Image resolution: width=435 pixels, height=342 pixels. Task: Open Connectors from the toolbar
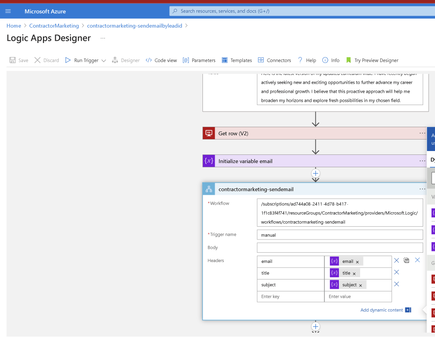274,60
